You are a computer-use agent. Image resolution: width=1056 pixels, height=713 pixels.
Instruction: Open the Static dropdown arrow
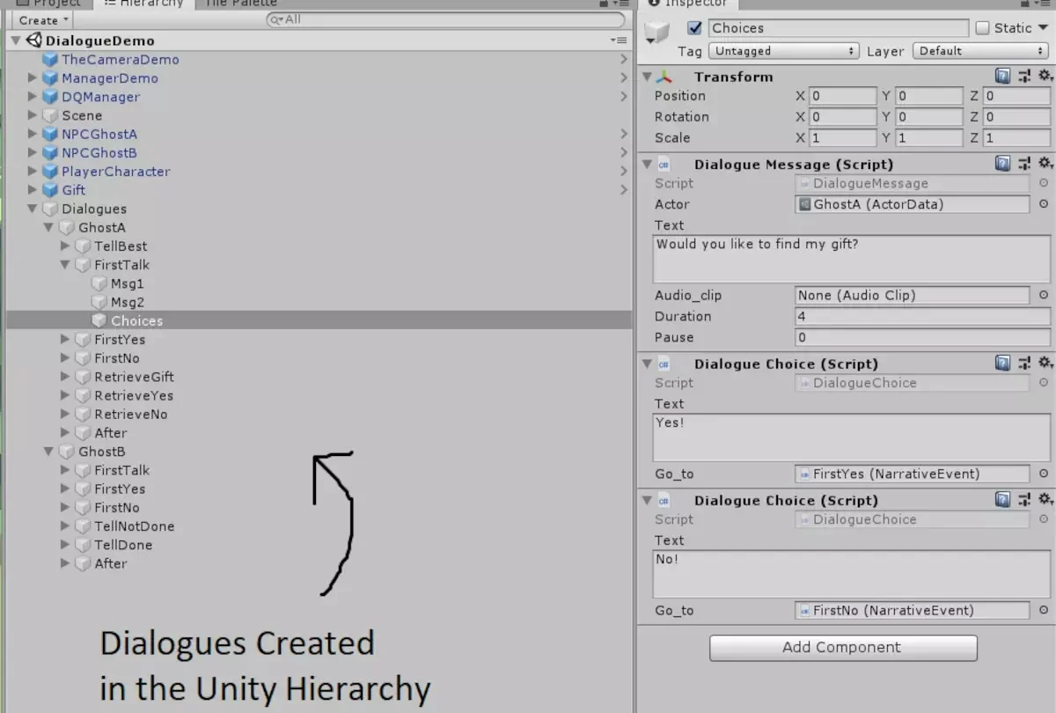click(x=1044, y=28)
